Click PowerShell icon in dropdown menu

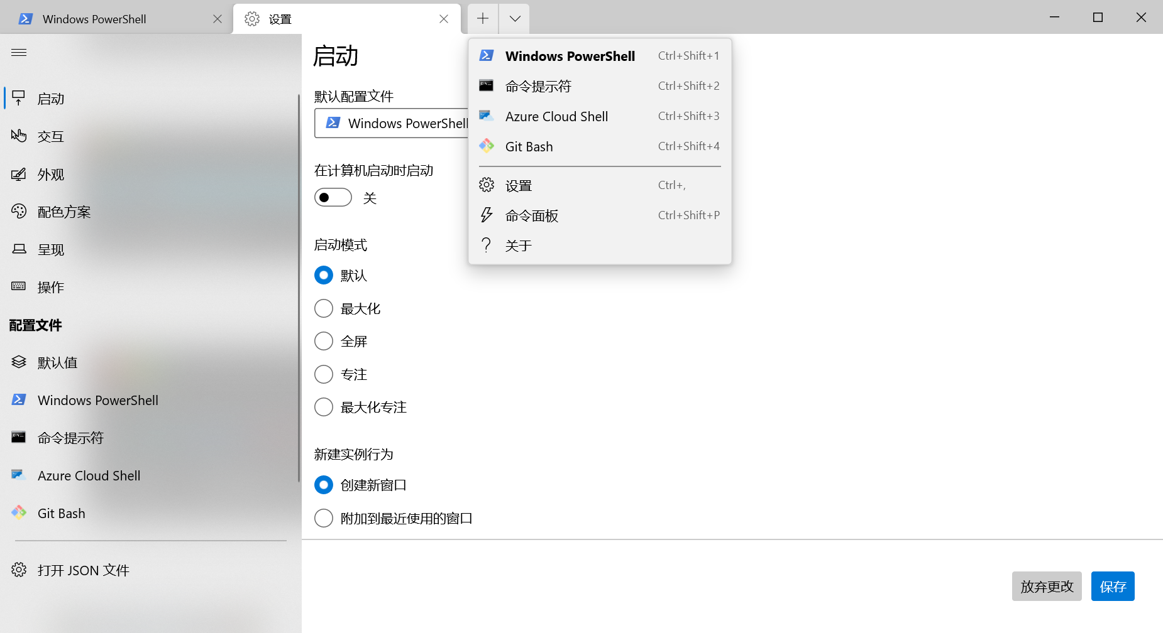pos(487,55)
